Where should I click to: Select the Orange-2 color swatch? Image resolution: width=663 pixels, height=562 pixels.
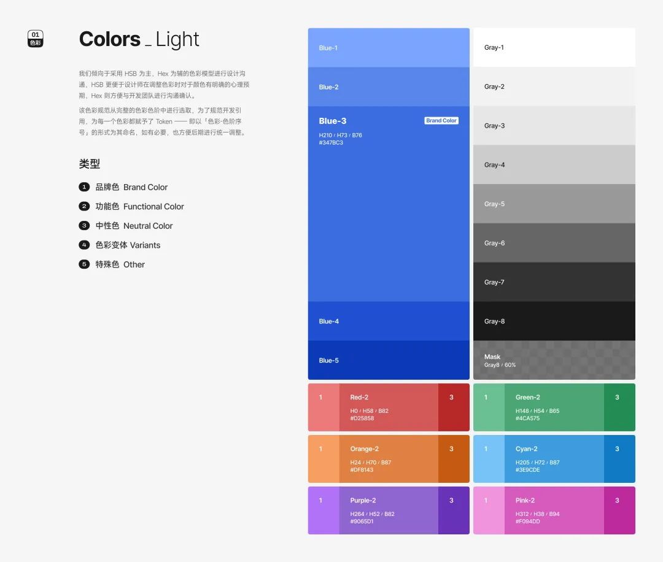389,459
